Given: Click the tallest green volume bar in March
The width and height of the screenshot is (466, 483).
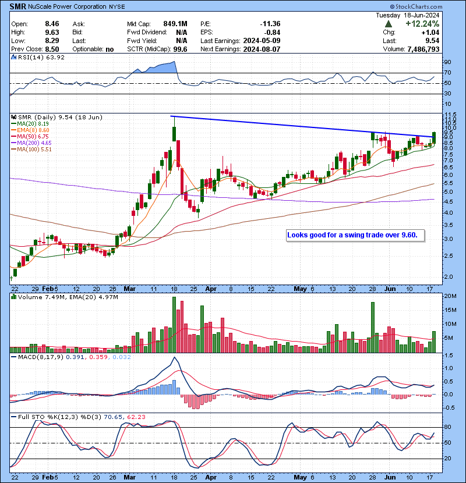Looking at the screenshot, I should tap(174, 325).
